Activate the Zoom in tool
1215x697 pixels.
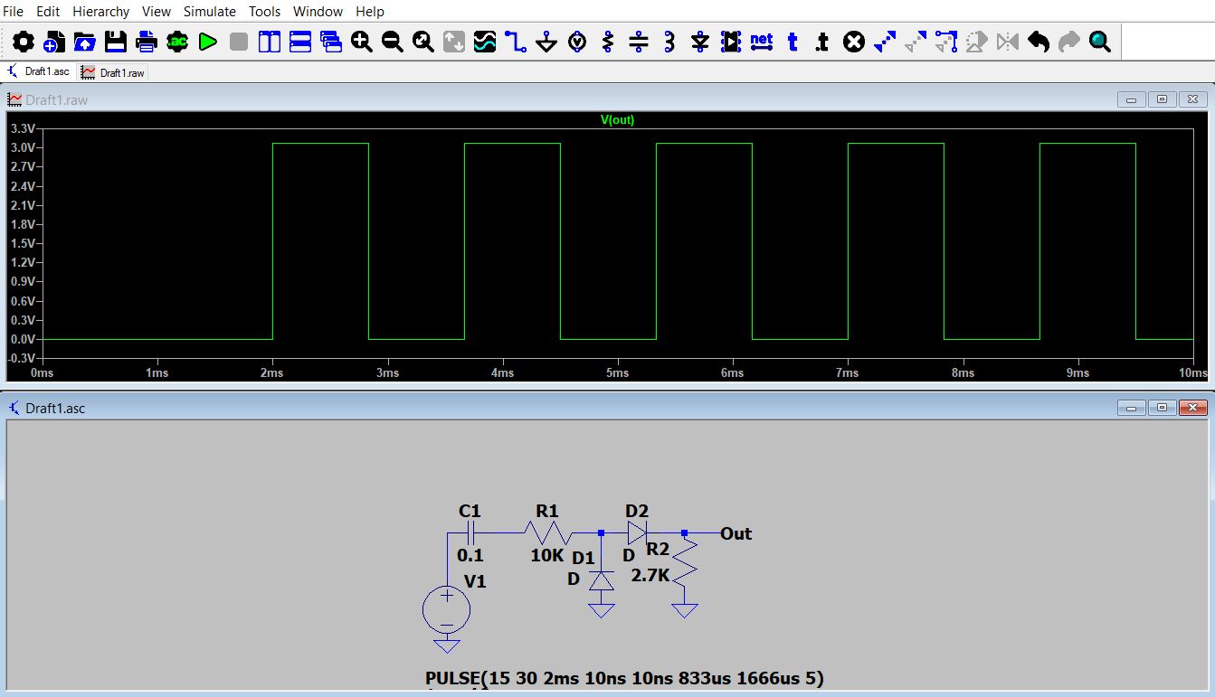point(361,41)
